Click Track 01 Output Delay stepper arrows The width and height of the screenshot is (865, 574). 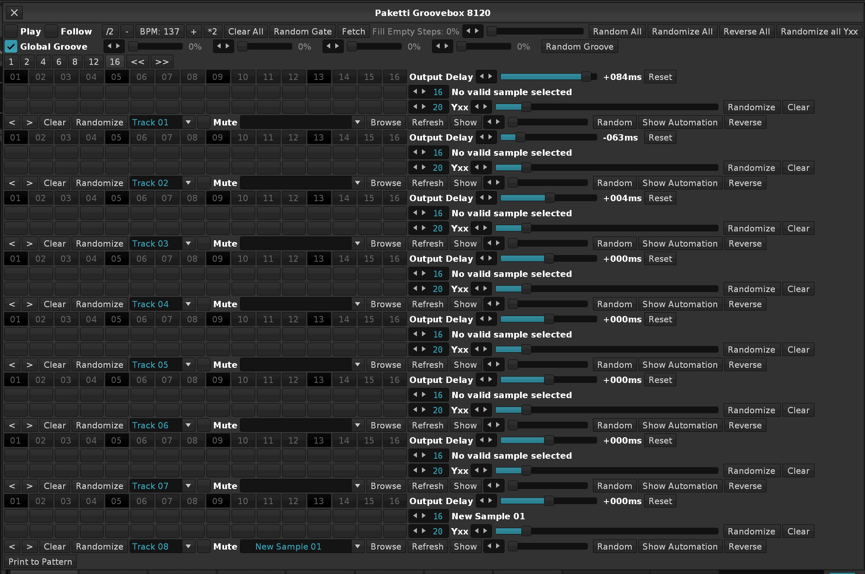[x=486, y=77]
